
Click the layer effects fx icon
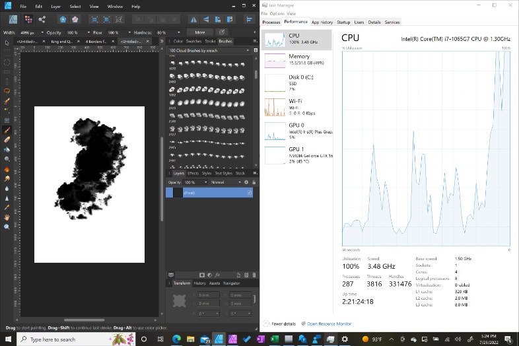(218, 275)
